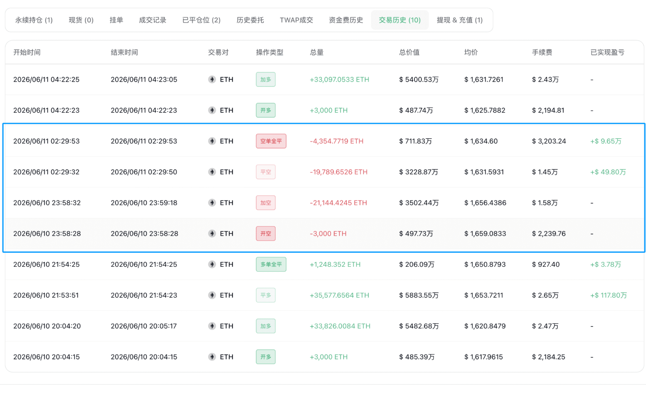Click the amount +33,097.0533 ETH
Image resolution: width=646 pixels, height=402 pixels.
339,79
